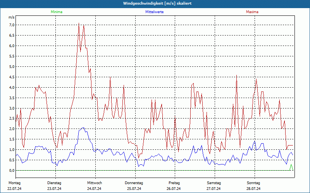The image size is (310, 193).
Task: Click the '25.07.24' date label
Action: (134, 189)
